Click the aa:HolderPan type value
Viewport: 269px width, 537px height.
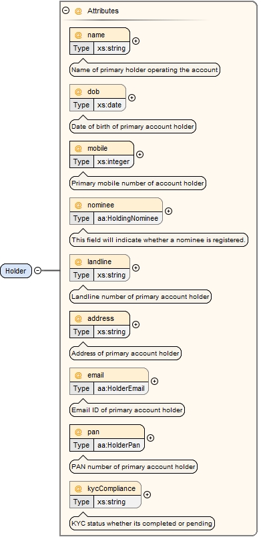(119, 445)
